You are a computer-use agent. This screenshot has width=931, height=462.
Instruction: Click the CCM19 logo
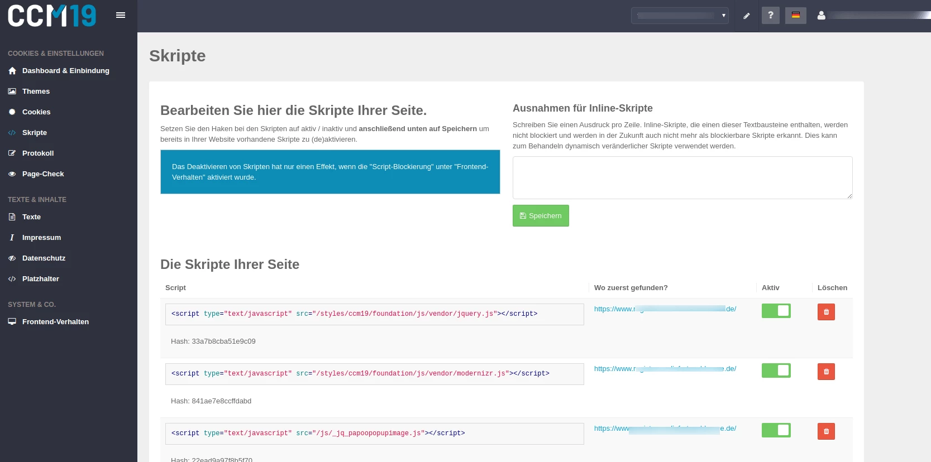point(52,16)
